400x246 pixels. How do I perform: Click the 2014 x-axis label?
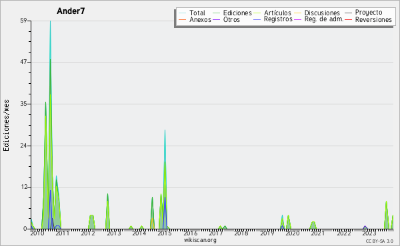tap(139, 233)
